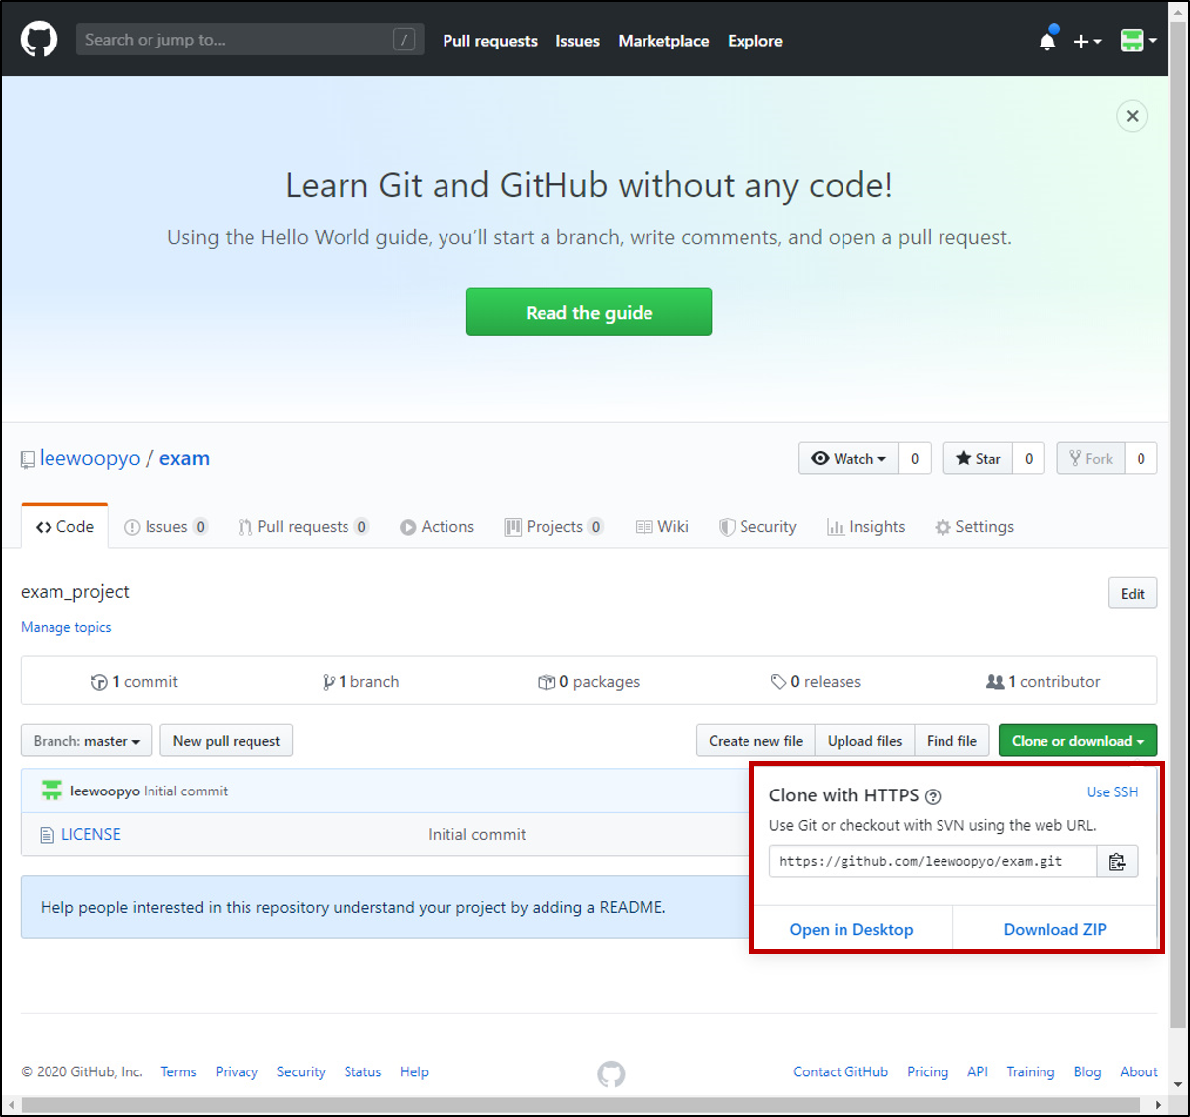Expand the Clone or download dropdown
The image size is (1190, 1117).
tap(1078, 741)
